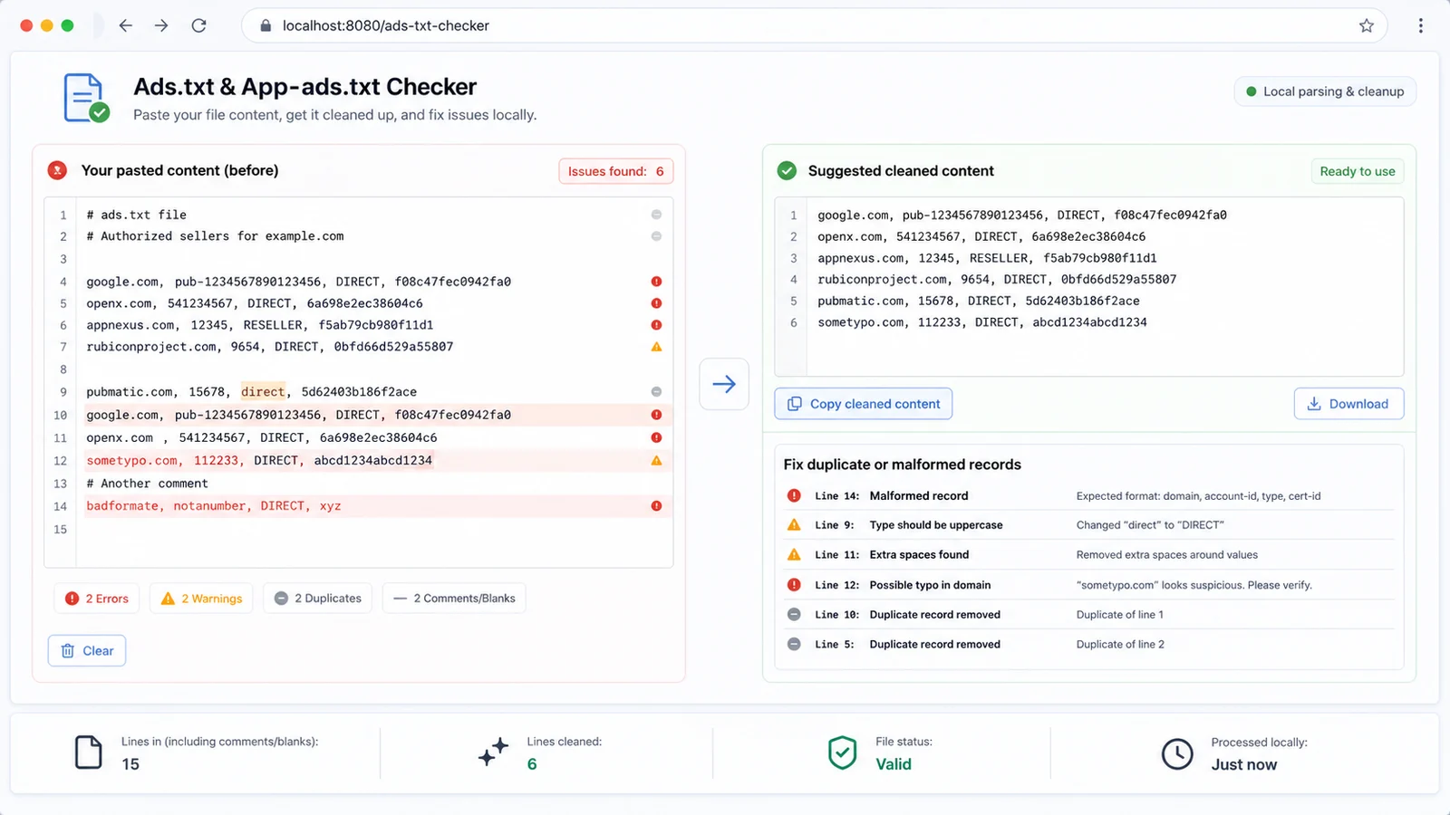
Task: Click the Issues found: 6 badge
Action: (x=615, y=171)
